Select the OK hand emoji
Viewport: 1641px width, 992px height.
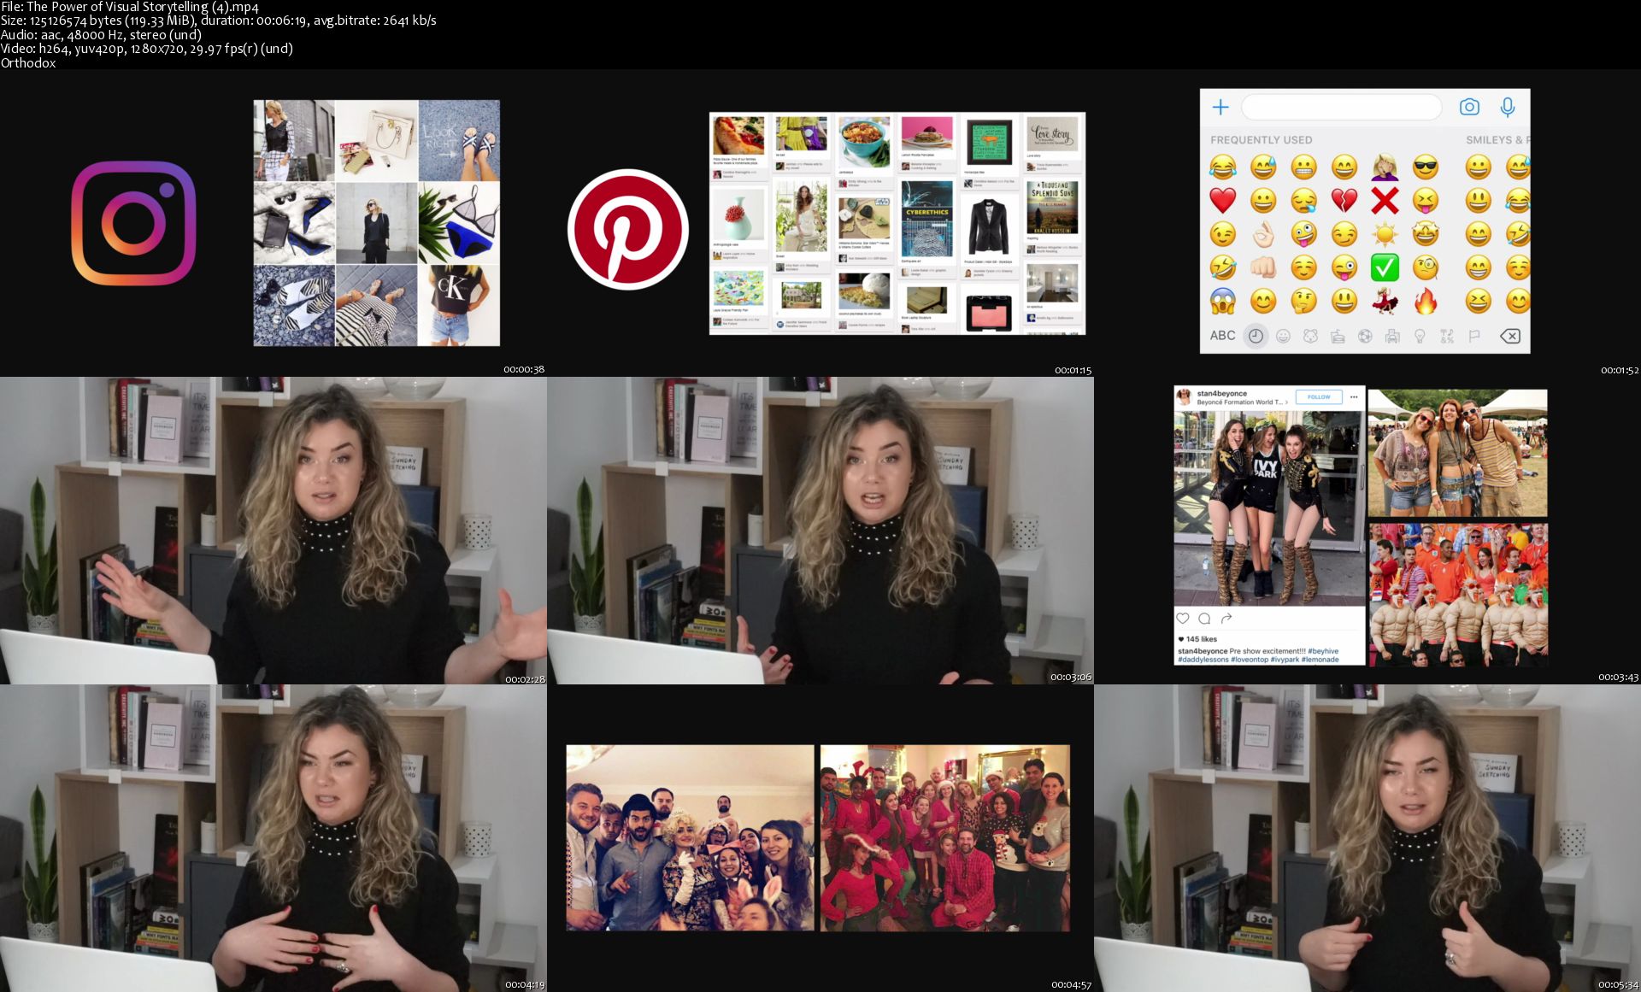point(1263,234)
